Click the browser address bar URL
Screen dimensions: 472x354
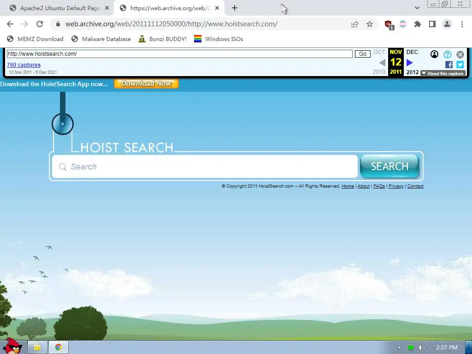pyautogui.click(x=171, y=24)
